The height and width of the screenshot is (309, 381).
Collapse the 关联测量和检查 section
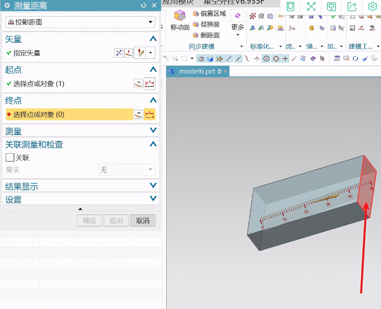(x=153, y=144)
